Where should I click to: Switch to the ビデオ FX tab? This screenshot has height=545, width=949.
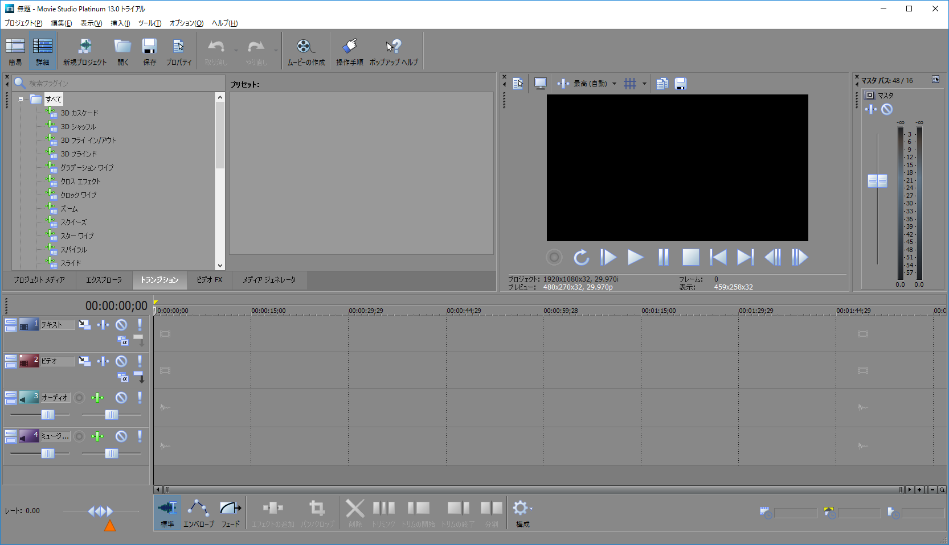(210, 280)
